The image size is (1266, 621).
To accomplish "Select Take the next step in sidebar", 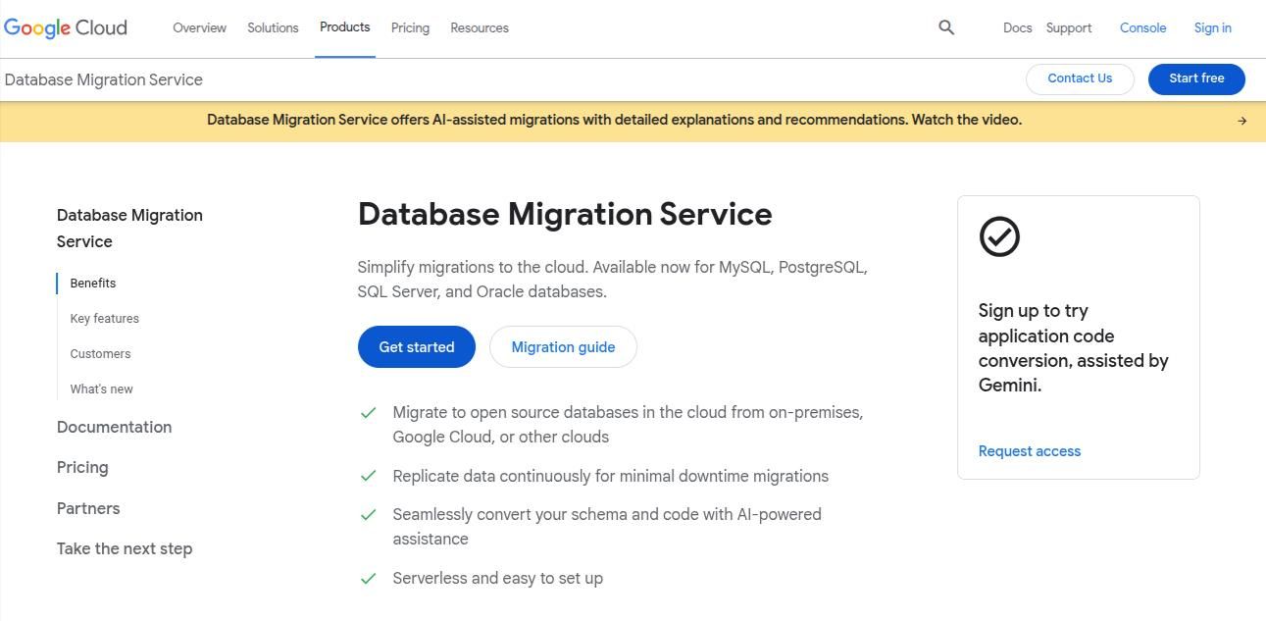I will (x=125, y=549).
